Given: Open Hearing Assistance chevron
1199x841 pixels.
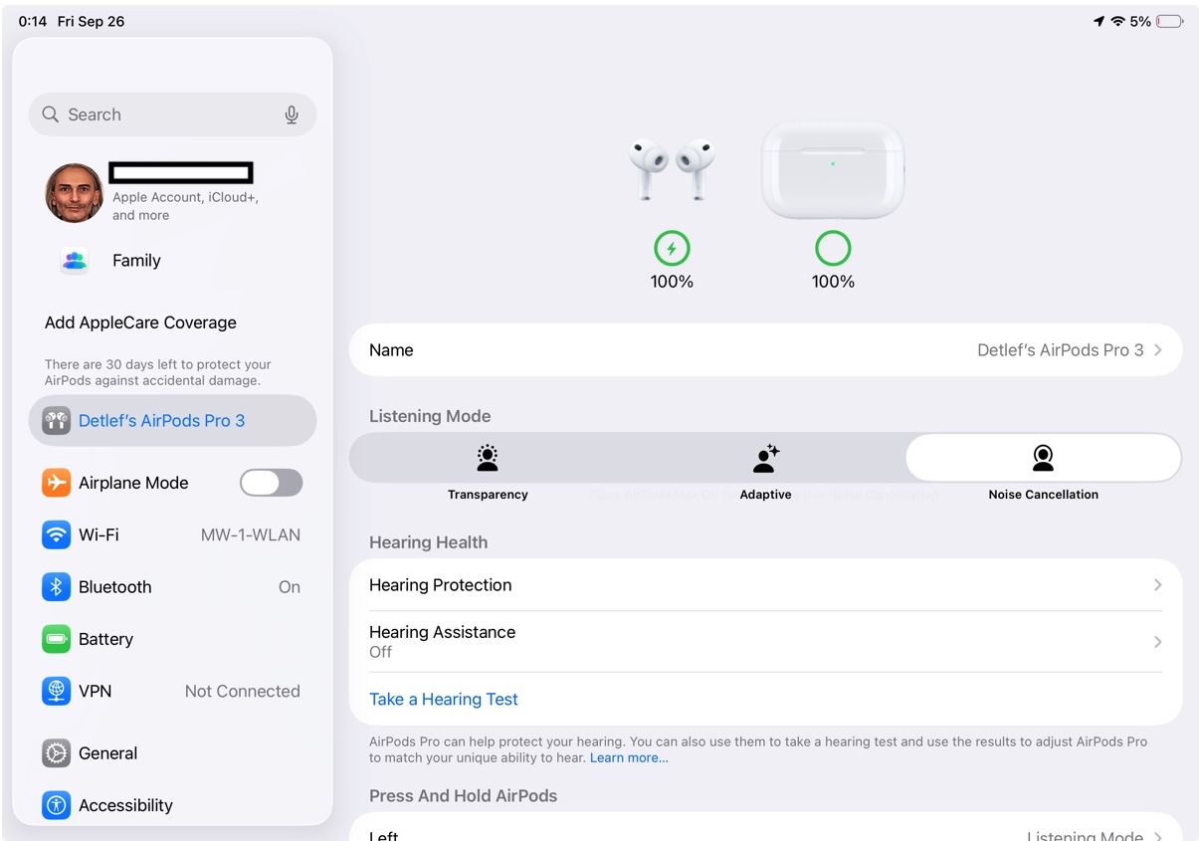Looking at the screenshot, I should pyautogui.click(x=1158, y=642).
